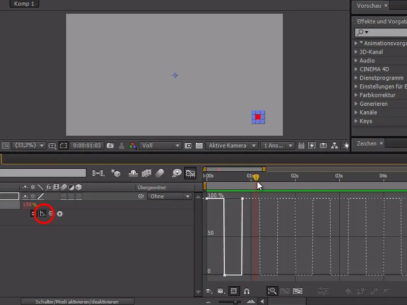
Task: Open edit selected keyframes diamond menu
Action: (348, 291)
